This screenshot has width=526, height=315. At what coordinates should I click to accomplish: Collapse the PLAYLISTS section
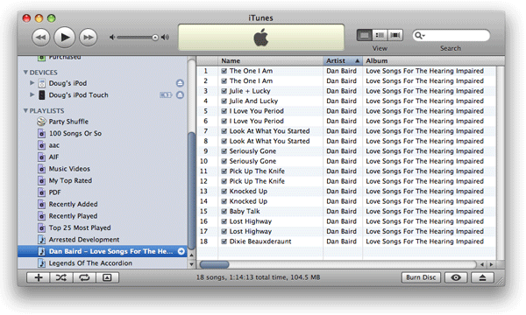[25, 110]
